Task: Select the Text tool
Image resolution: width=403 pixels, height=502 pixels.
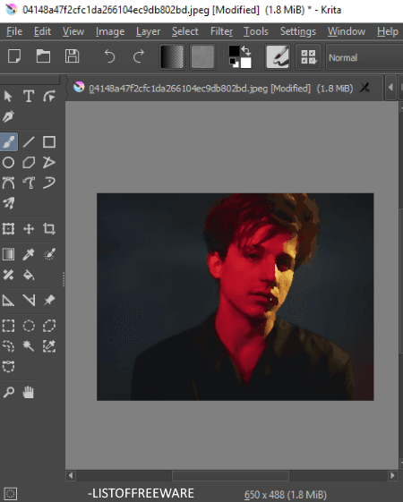Action: 29,96
